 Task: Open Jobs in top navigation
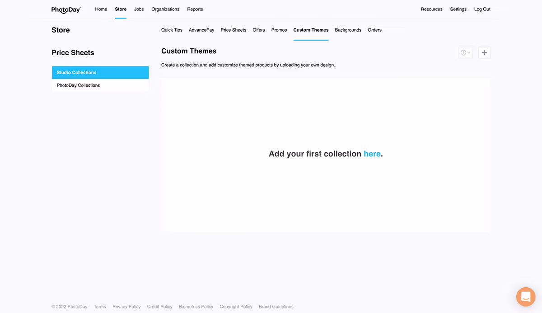tap(139, 9)
